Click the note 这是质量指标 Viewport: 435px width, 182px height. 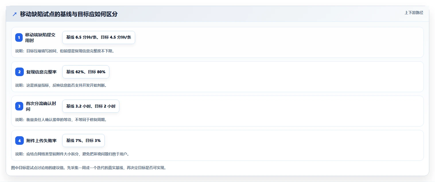(x=61, y=85)
